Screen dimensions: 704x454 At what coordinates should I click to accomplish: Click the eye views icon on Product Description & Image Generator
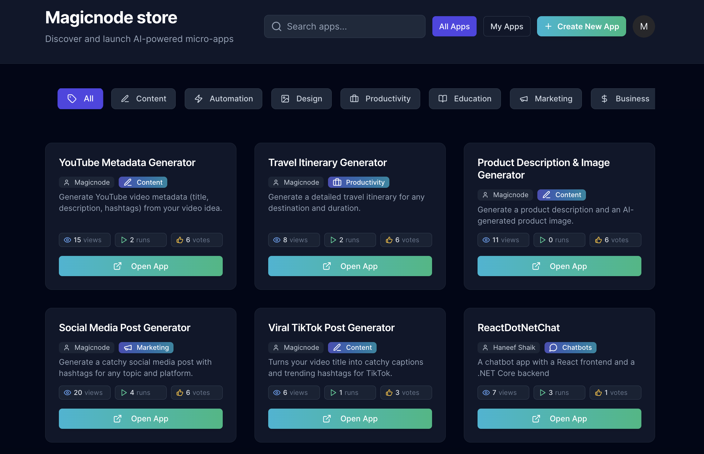pos(486,240)
